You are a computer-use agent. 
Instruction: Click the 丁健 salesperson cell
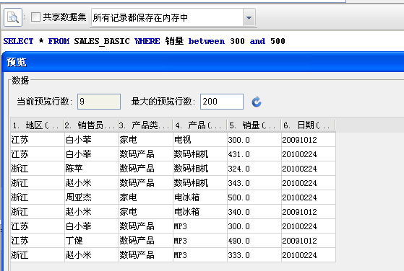click(92, 241)
